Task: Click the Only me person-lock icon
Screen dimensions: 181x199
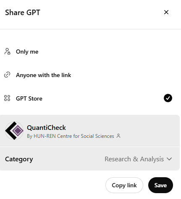Action: pos(7,52)
